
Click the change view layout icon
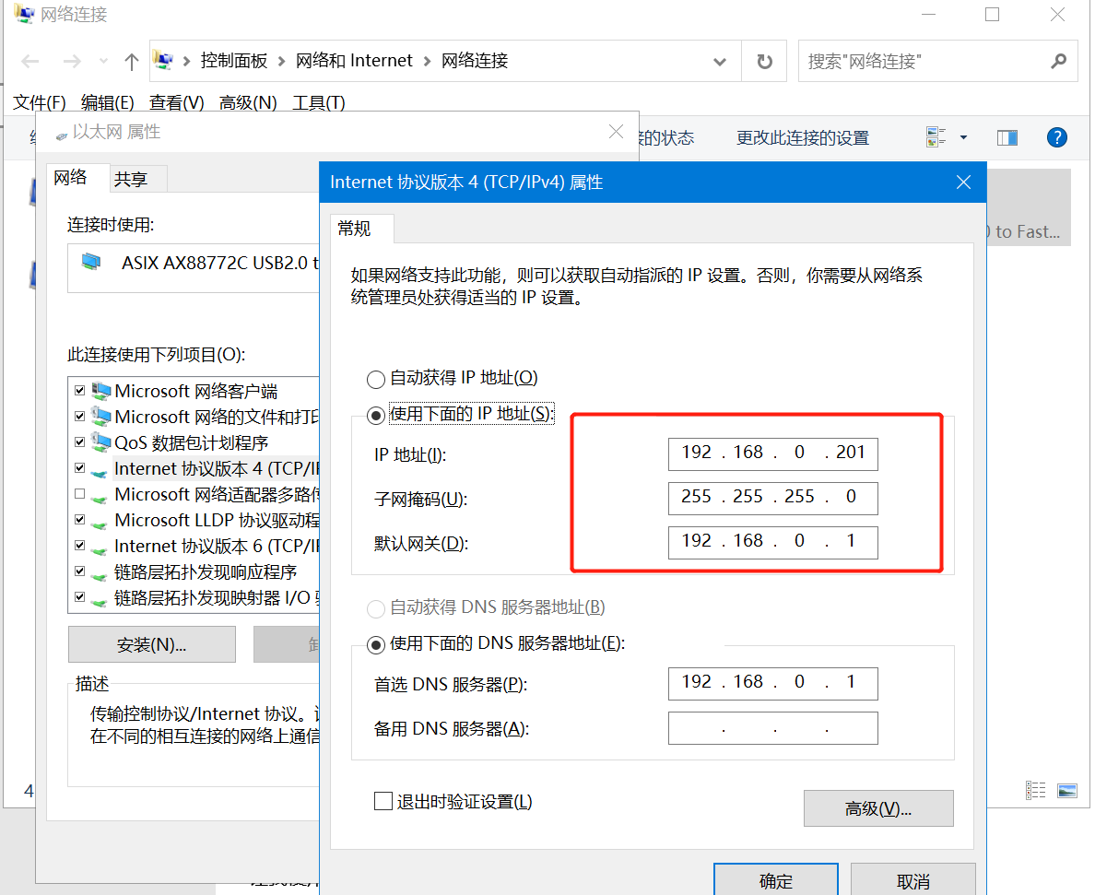[x=936, y=138]
